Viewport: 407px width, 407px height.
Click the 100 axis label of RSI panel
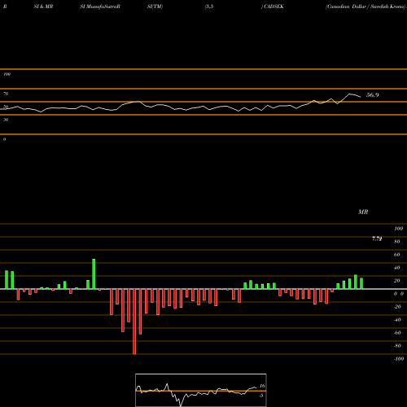pyautogui.click(x=7, y=74)
